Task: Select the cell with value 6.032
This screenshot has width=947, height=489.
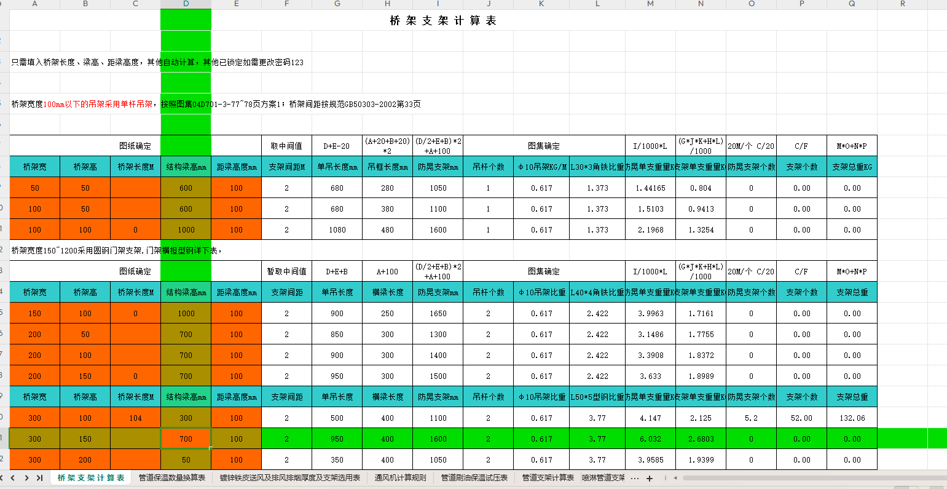Action: pyautogui.click(x=650, y=439)
